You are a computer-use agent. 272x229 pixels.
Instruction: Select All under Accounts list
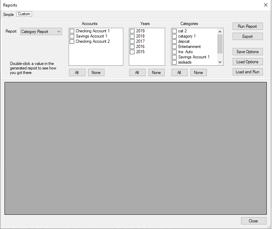pyautogui.click(x=77, y=73)
